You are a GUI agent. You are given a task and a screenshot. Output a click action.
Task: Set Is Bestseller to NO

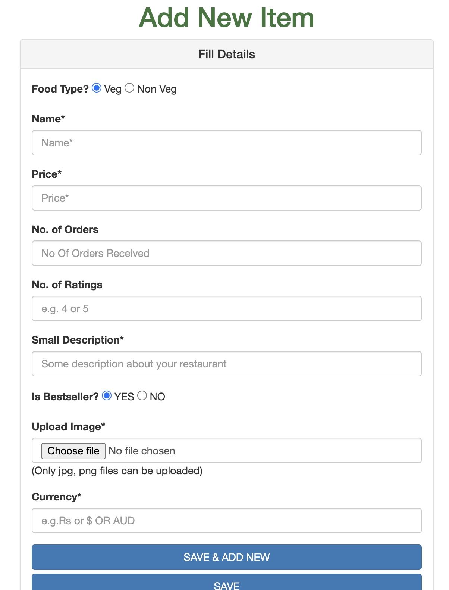point(142,396)
